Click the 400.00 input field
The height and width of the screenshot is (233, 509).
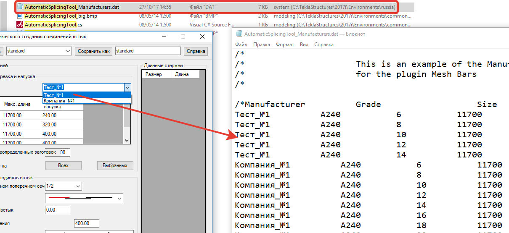click(x=87, y=223)
